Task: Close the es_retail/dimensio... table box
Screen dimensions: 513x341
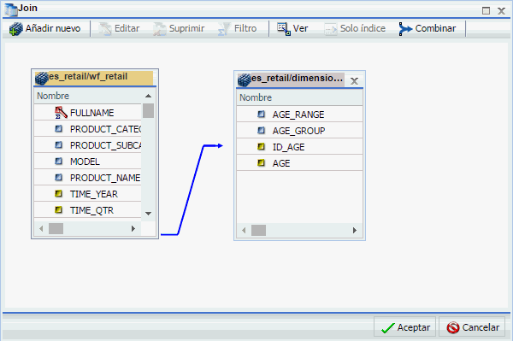Action: (x=354, y=80)
